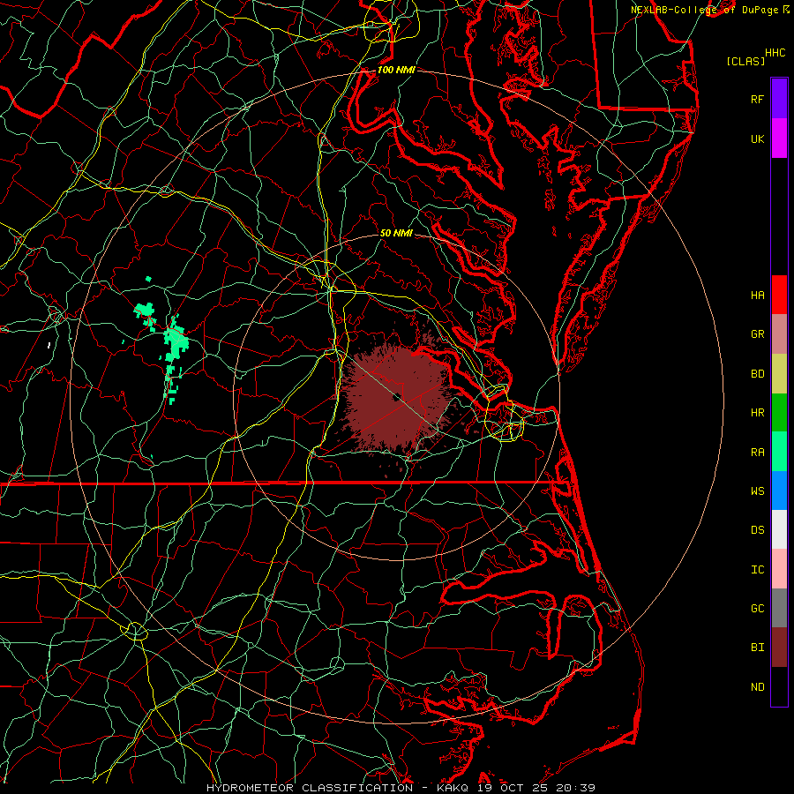This screenshot has width=794, height=794.
Task: Click the brown biological scatter blob at radar center
Action: tap(395, 398)
